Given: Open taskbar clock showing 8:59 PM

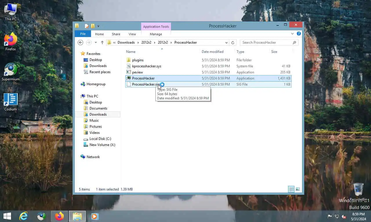Looking at the screenshot, I should coord(359,217).
